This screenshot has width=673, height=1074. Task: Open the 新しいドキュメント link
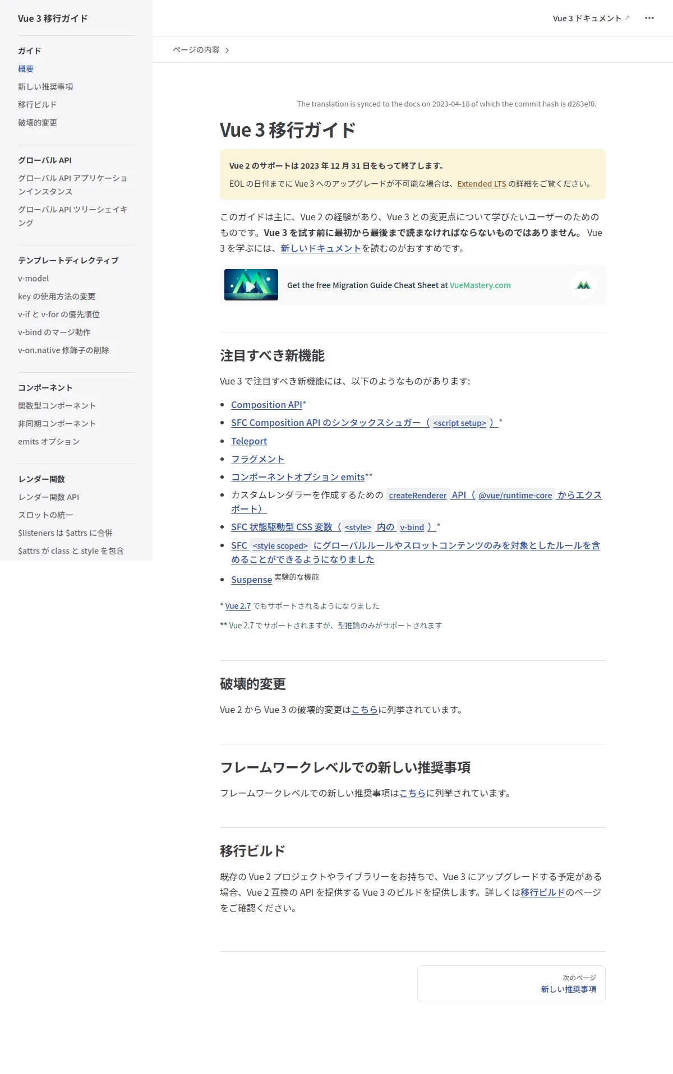tap(321, 248)
